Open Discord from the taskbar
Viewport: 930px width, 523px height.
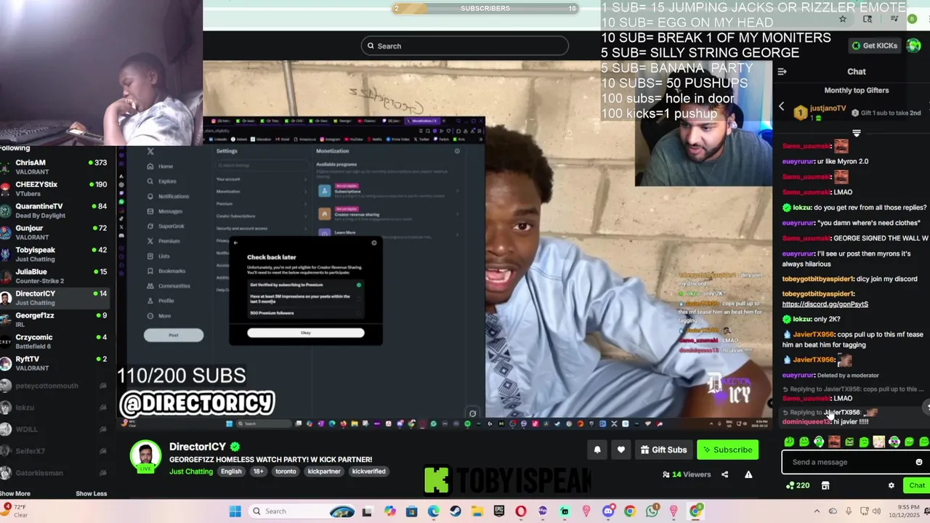click(607, 511)
